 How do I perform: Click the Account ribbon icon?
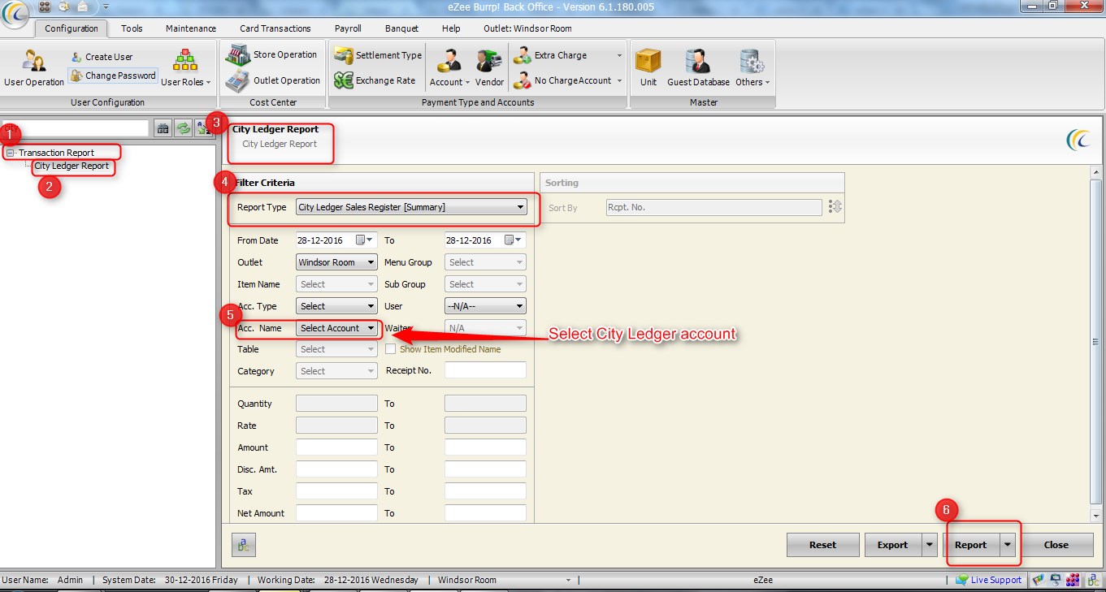[x=449, y=61]
